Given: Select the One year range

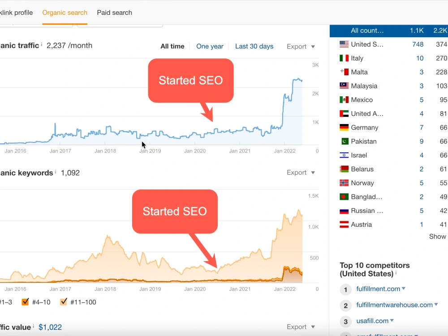Looking at the screenshot, I should [x=210, y=46].
